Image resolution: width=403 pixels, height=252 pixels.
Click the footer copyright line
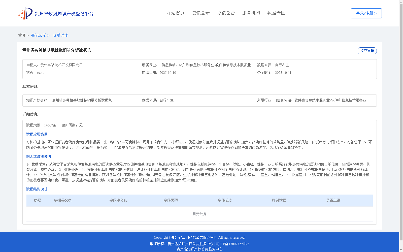199,237
